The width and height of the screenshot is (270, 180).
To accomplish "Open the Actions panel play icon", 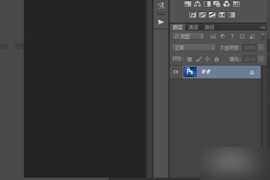I will point(161,22).
